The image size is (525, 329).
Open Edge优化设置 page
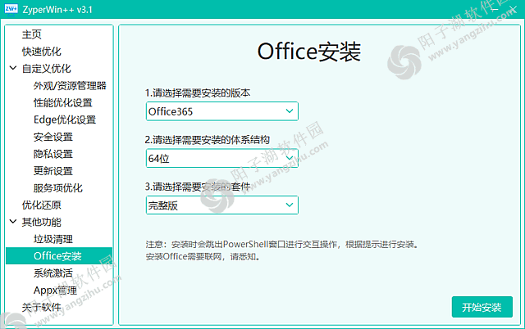[x=65, y=119]
